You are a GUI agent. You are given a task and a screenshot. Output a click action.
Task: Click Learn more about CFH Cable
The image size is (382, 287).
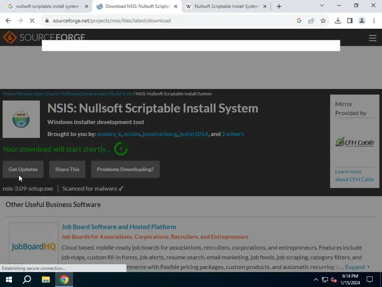click(x=354, y=176)
